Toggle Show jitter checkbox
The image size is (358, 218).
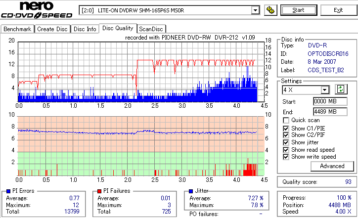(x=286, y=143)
